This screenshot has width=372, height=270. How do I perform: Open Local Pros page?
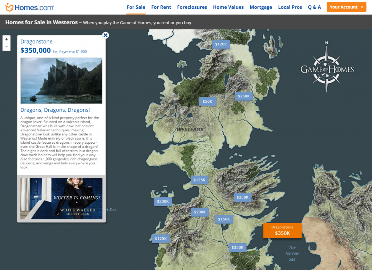[x=290, y=7]
